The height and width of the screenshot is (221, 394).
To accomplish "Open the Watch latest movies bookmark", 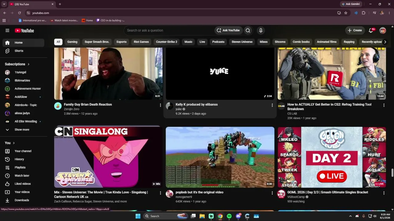I will pos(64,21).
